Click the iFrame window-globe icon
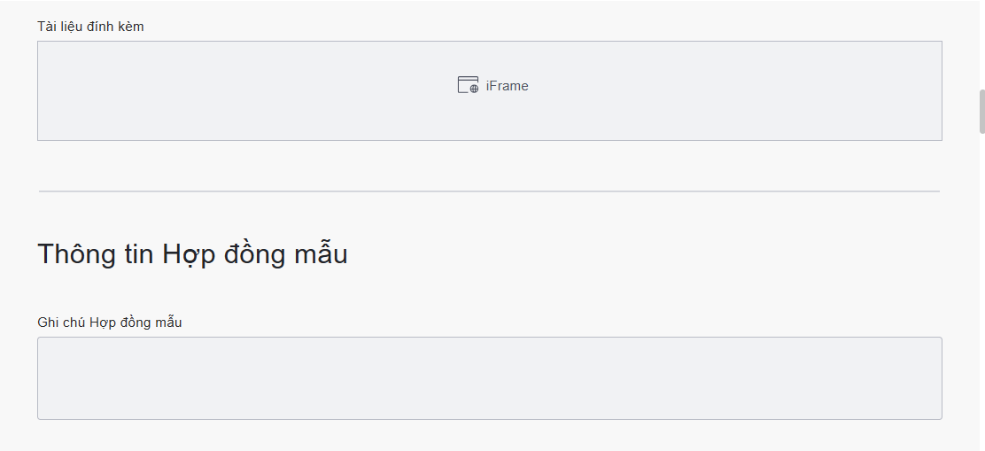Image resolution: width=985 pixels, height=451 pixels. tap(468, 85)
